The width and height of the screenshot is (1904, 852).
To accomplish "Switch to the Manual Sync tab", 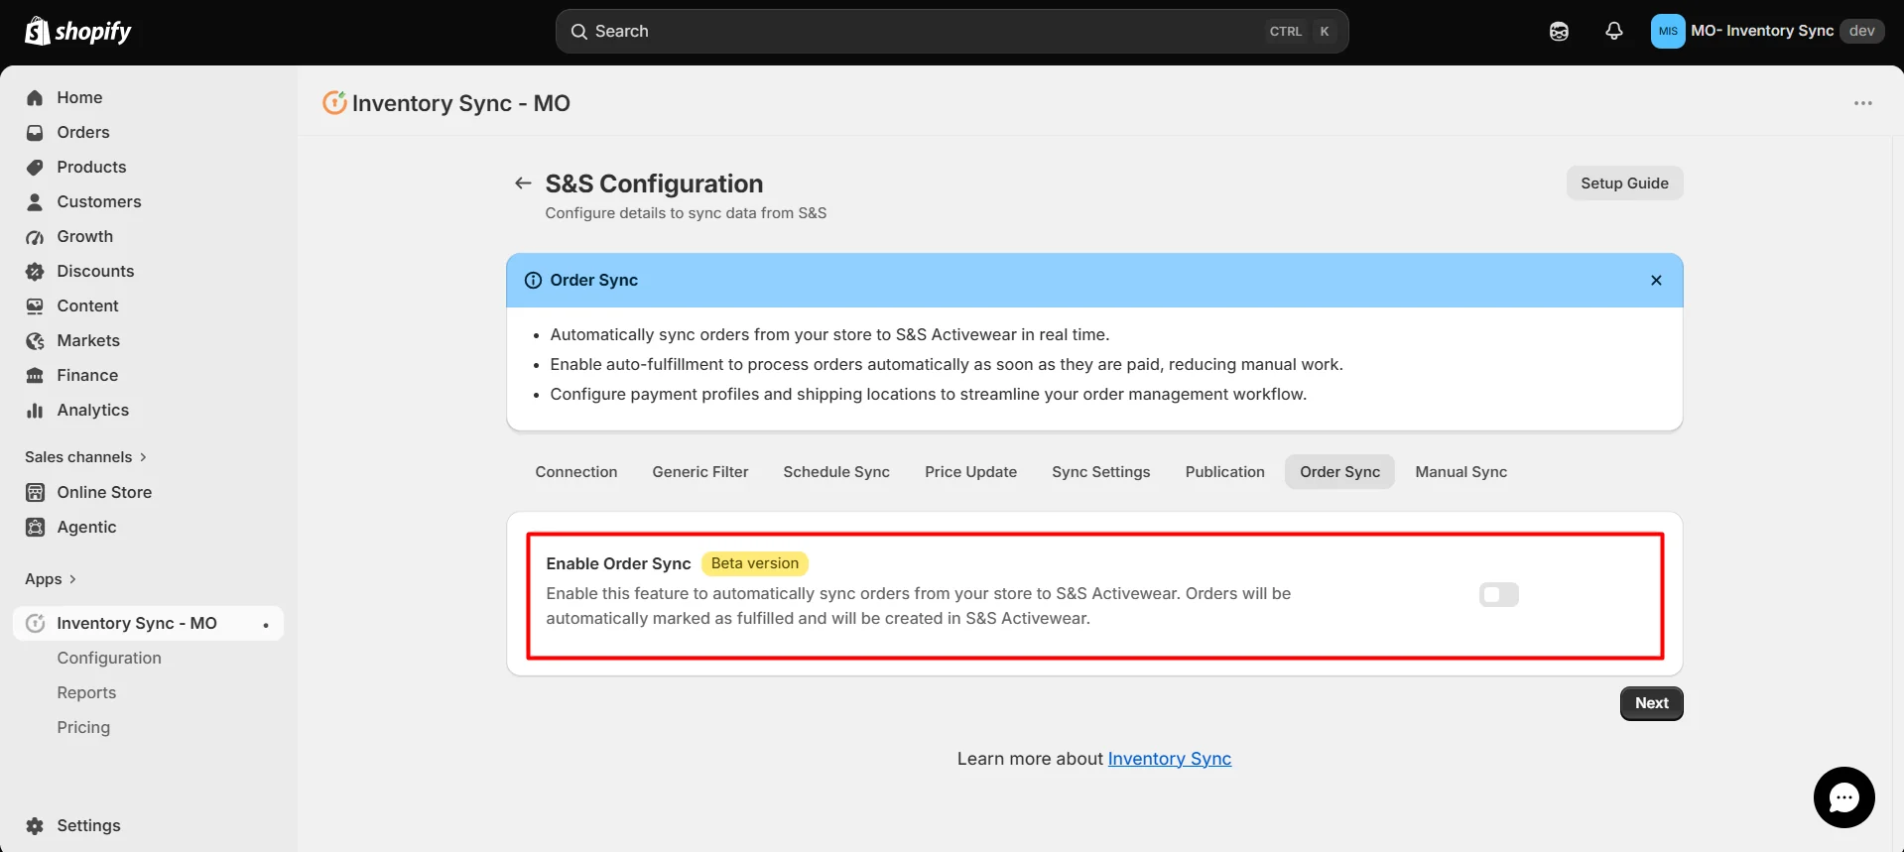I will click(x=1460, y=472).
